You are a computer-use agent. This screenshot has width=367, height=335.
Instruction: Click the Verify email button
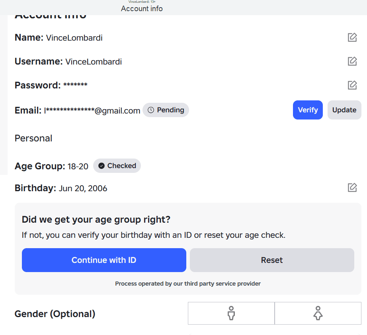(308, 110)
